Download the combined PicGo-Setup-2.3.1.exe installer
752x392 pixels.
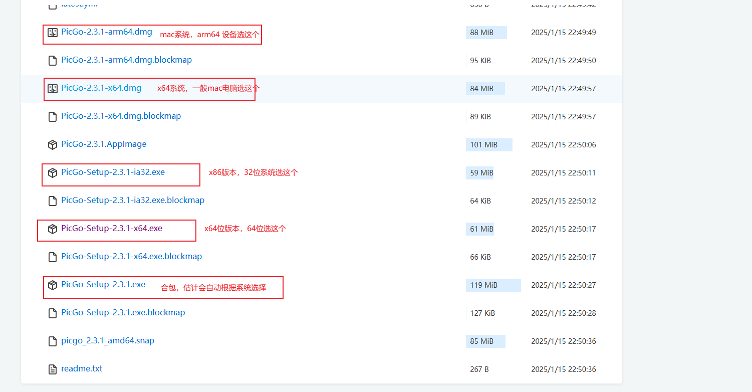(103, 285)
